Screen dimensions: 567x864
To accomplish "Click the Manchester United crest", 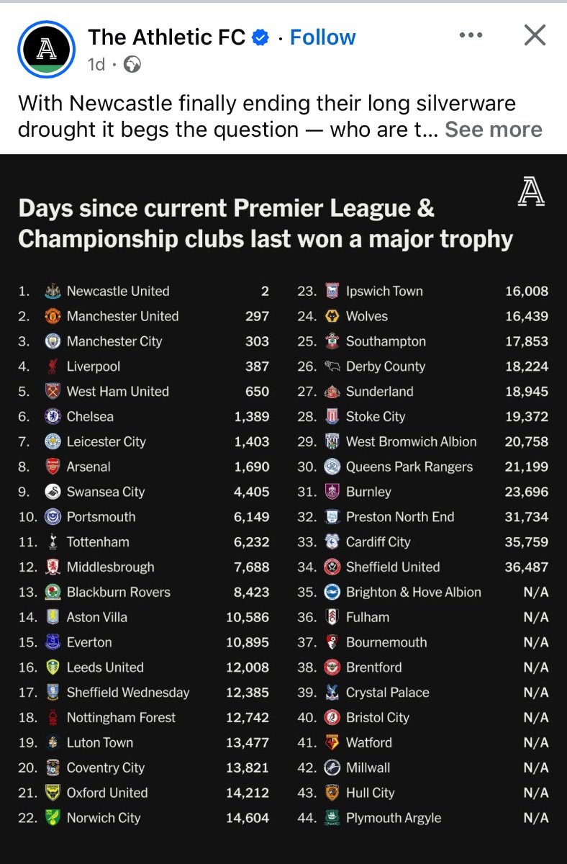I will [52, 316].
